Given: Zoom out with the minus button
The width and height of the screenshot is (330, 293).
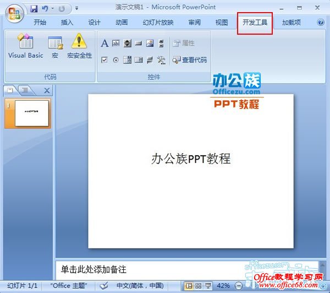Looking at the screenshot, I should point(239,286).
